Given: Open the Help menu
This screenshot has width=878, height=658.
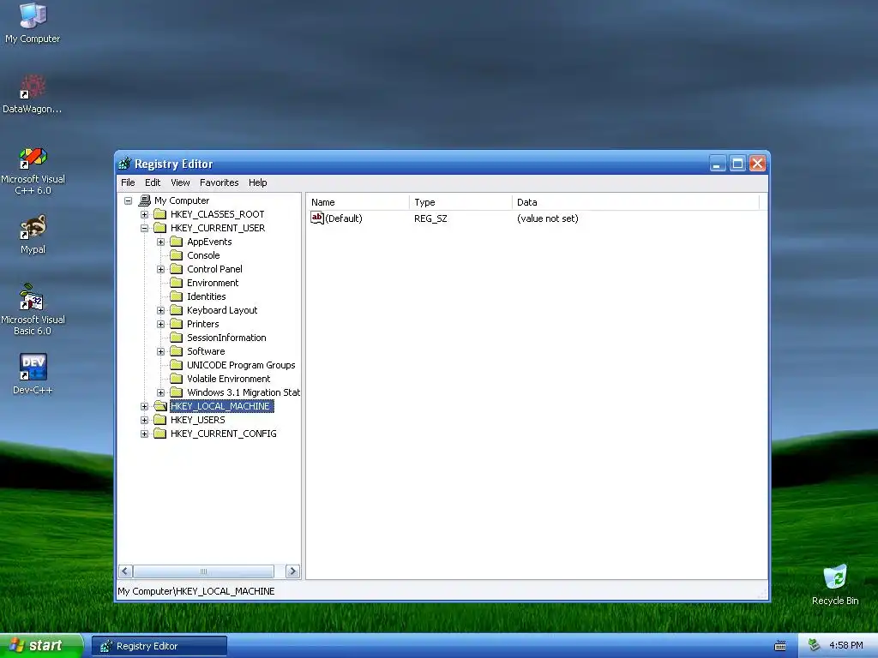Looking at the screenshot, I should (257, 182).
